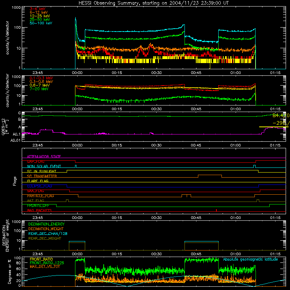Select the SC_IN_SUNLIGHT flag label
Viewport: 290px width, 290px height.
point(42,171)
